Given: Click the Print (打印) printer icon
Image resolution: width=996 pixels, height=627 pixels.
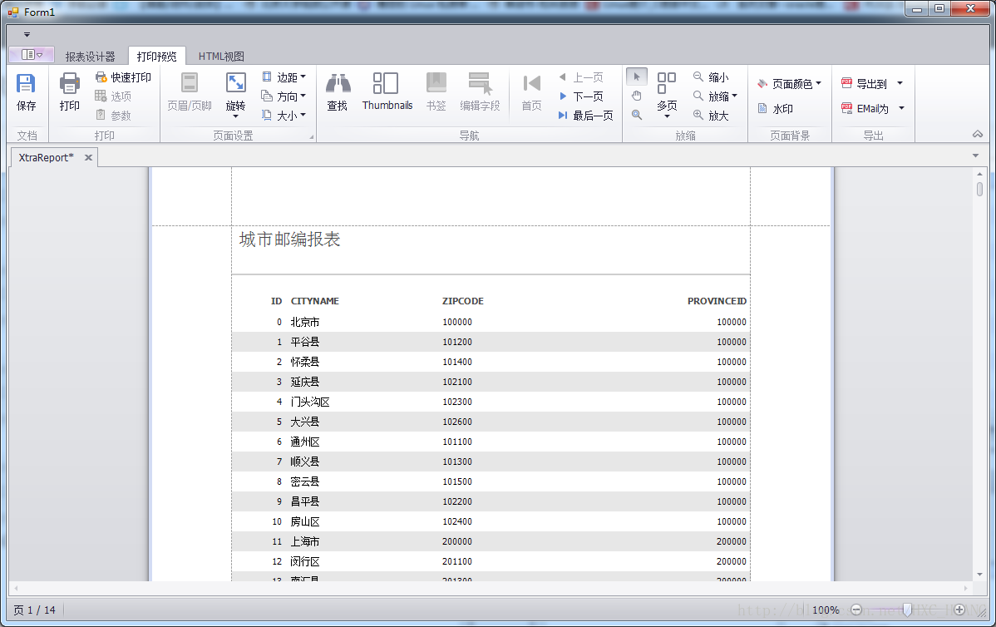Looking at the screenshot, I should (x=69, y=84).
